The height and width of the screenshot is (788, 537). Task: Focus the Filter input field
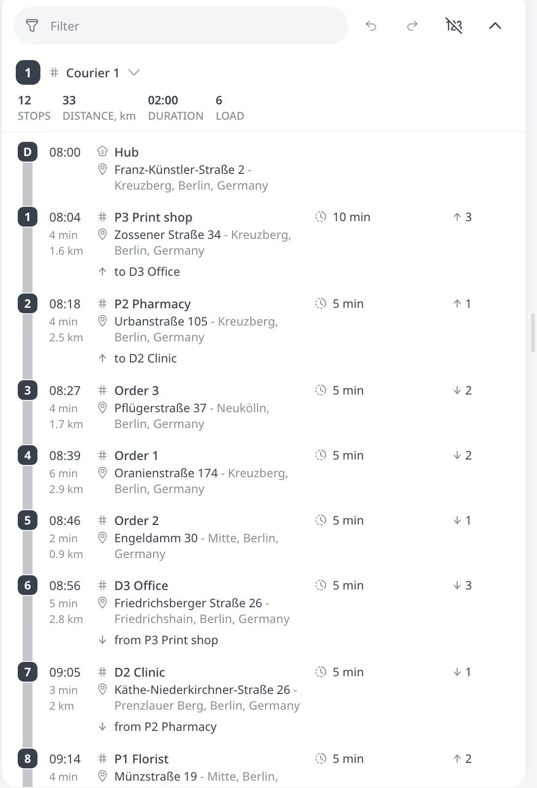point(181,26)
